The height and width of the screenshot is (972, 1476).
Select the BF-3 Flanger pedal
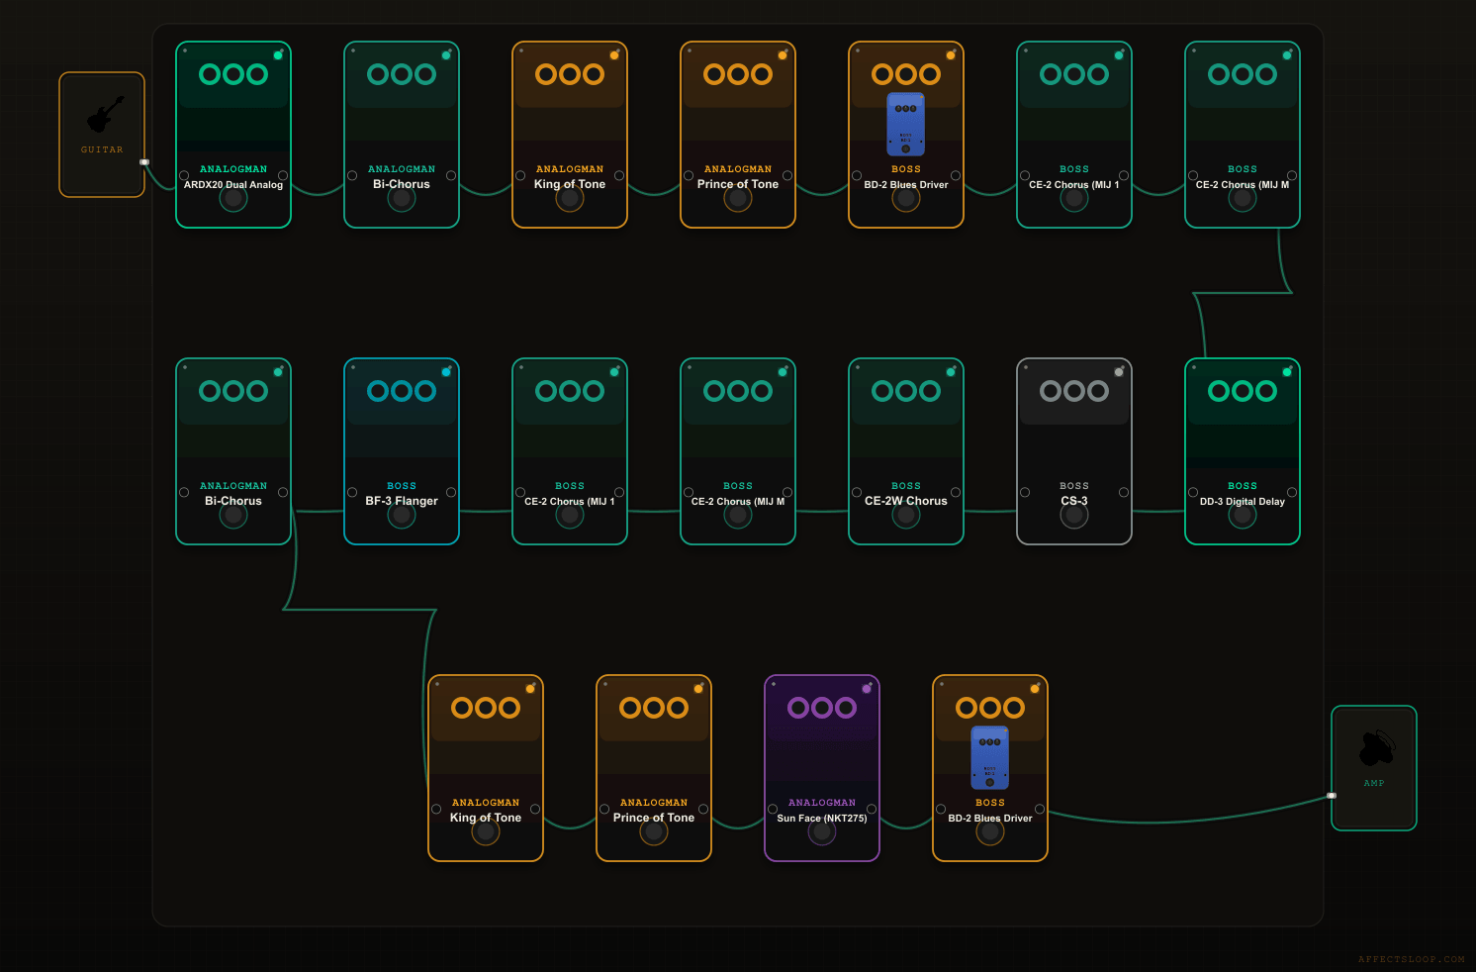402,450
